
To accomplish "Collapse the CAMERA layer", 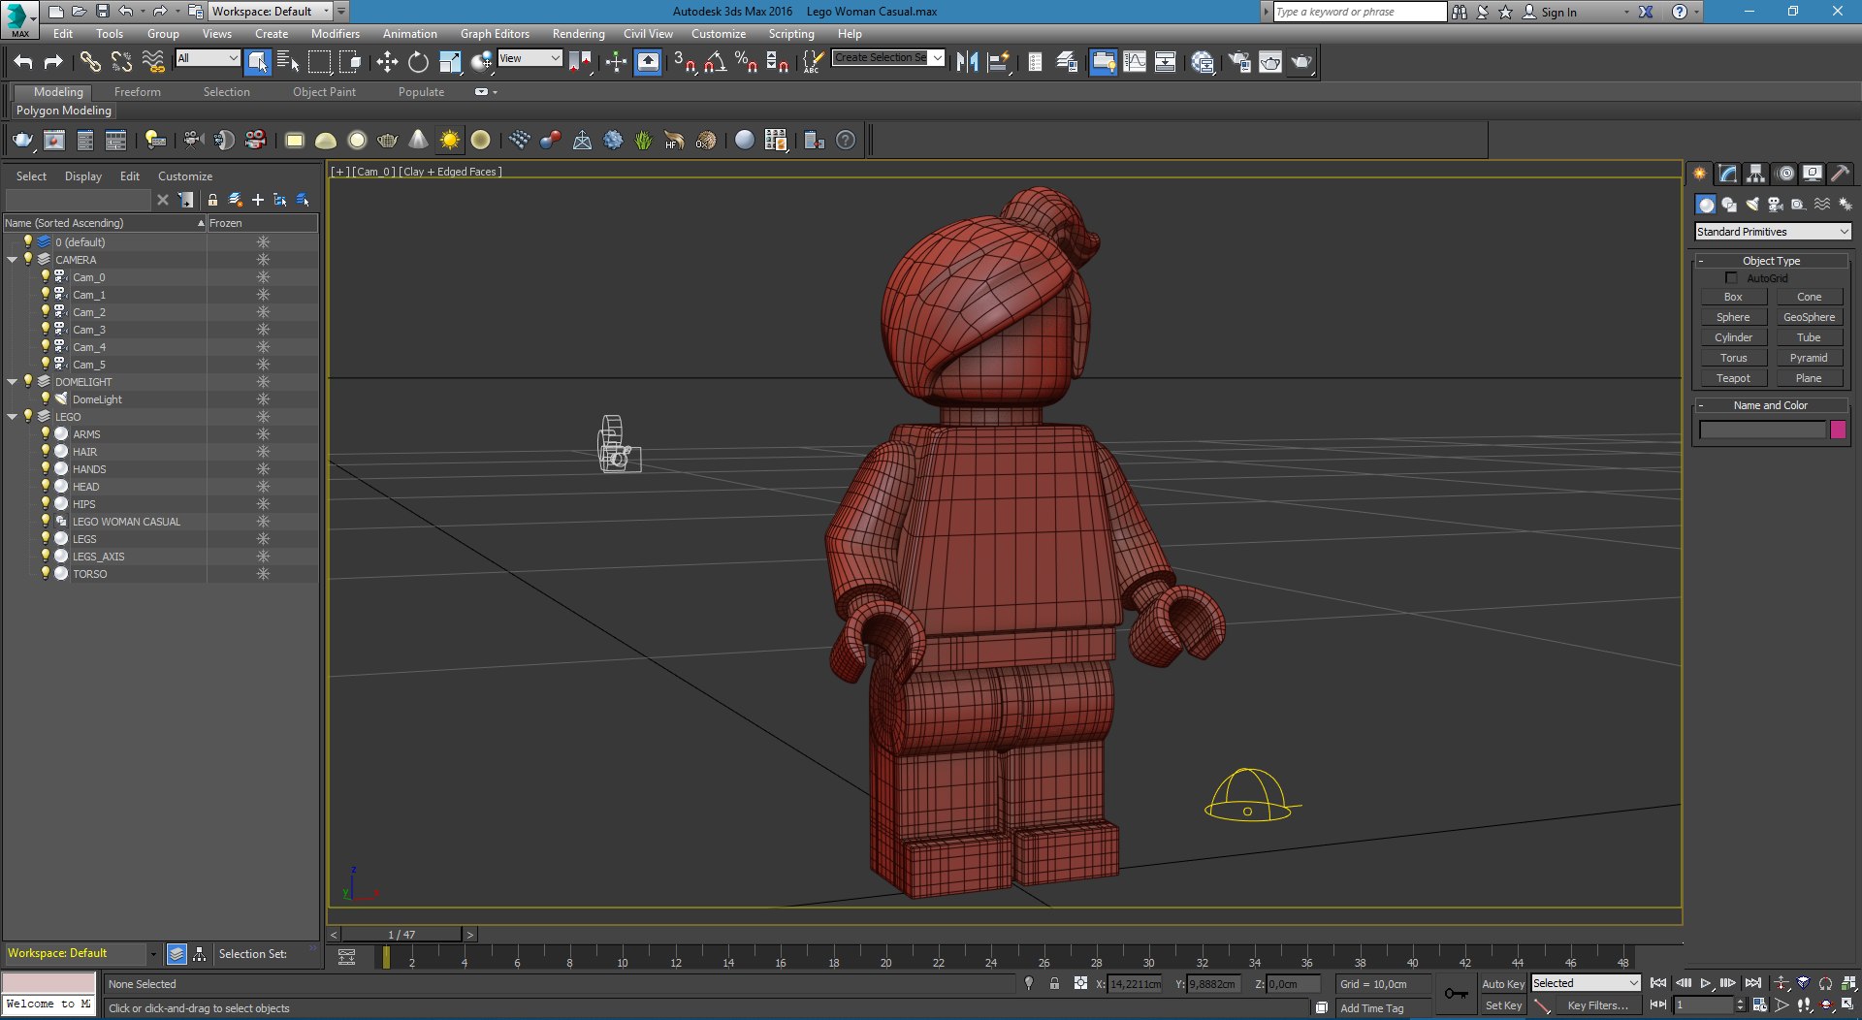I will (x=12, y=260).
